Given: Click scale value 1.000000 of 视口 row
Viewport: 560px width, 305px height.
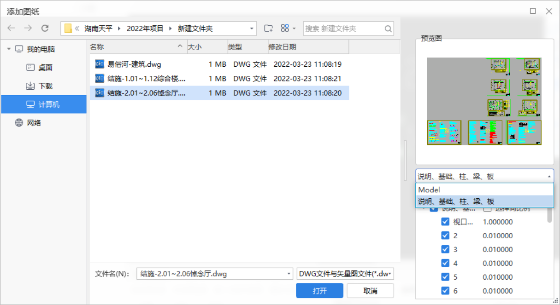Looking at the screenshot, I should pyautogui.click(x=498, y=222).
